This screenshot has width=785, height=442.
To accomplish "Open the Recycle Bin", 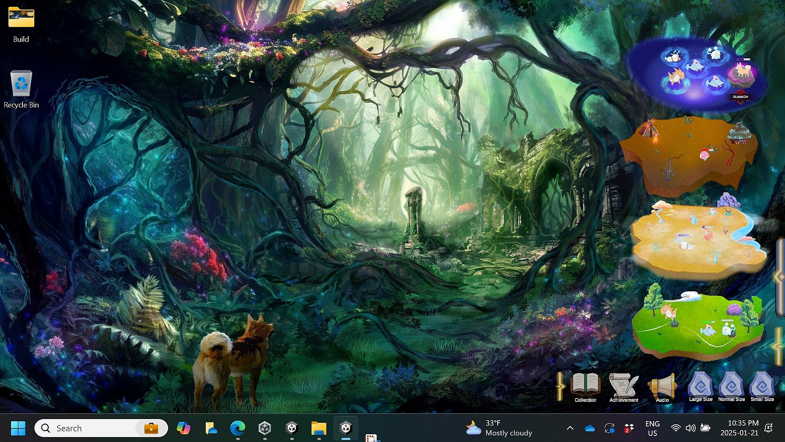I will 21,84.
